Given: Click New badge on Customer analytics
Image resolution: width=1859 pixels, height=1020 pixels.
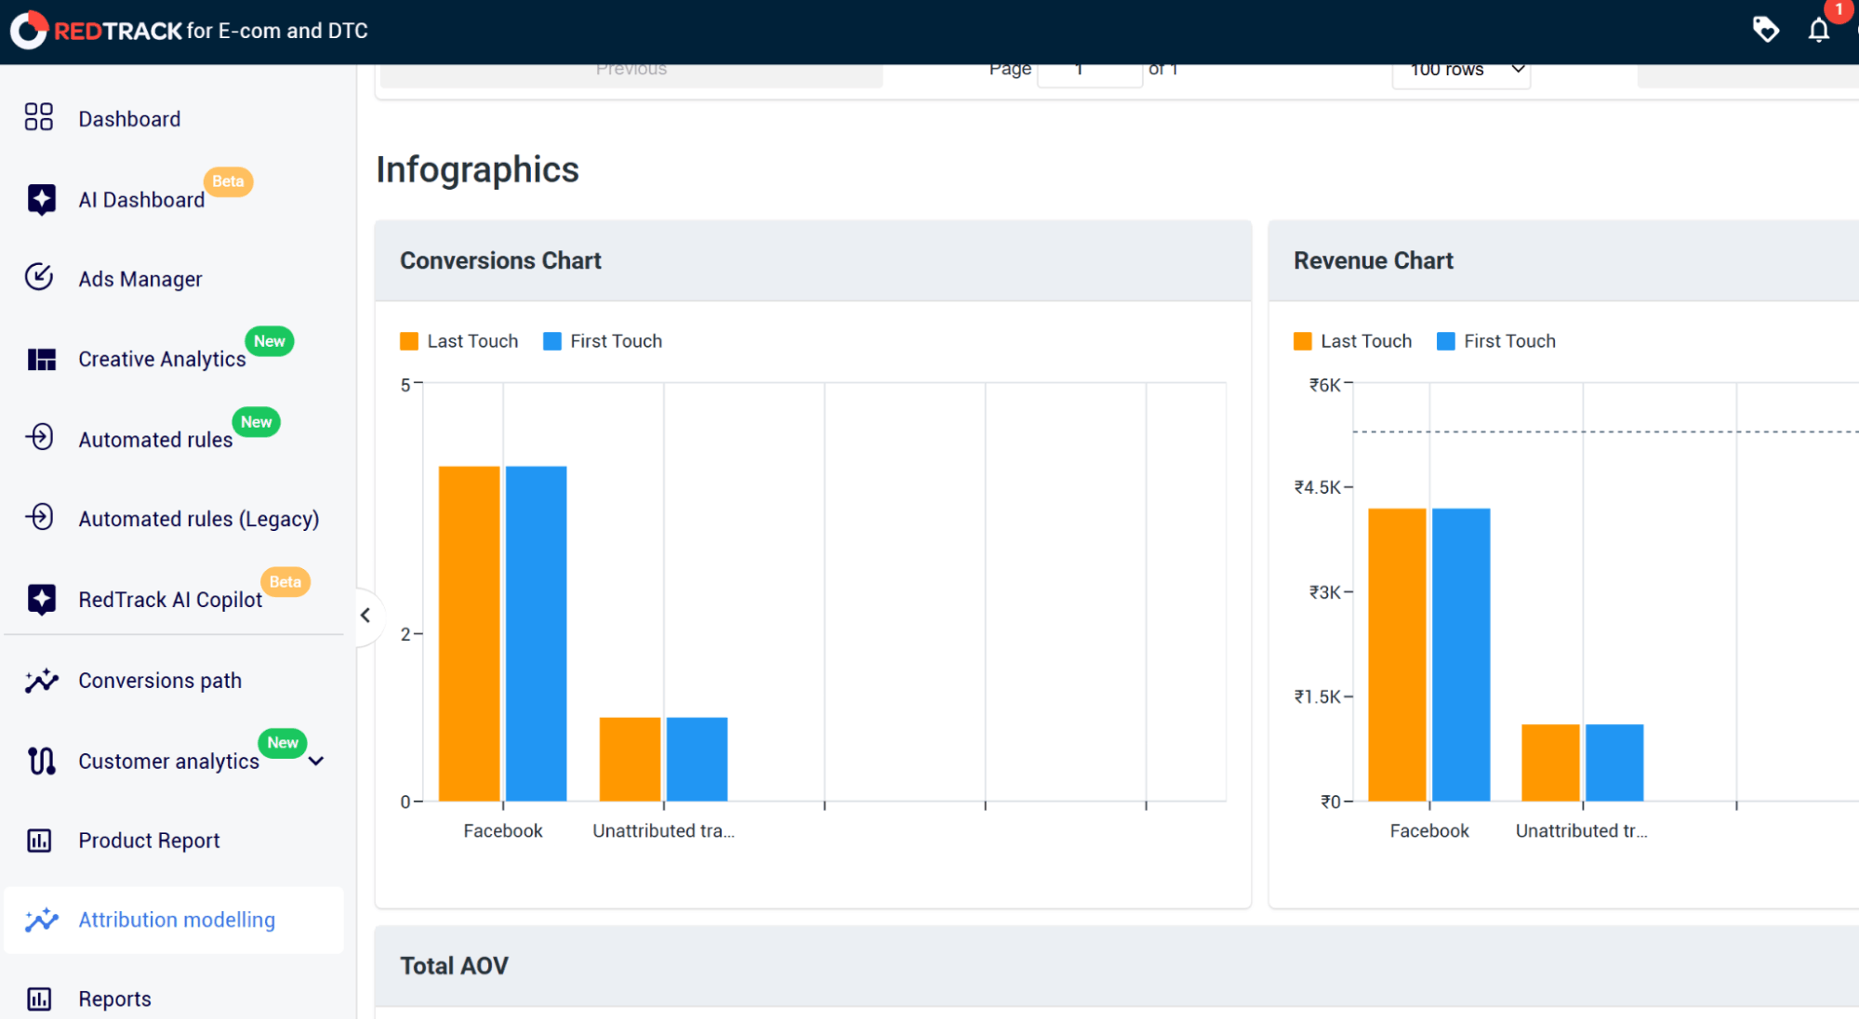Looking at the screenshot, I should [283, 743].
